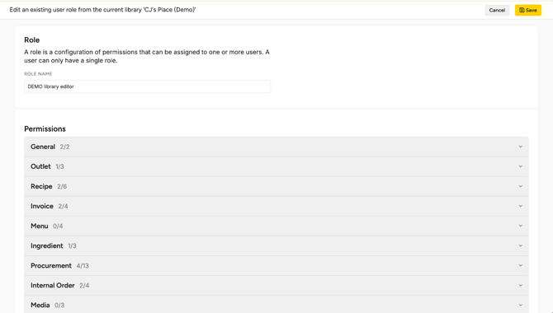
Task: Click the 'Procurement' section label
Action: coord(51,265)
